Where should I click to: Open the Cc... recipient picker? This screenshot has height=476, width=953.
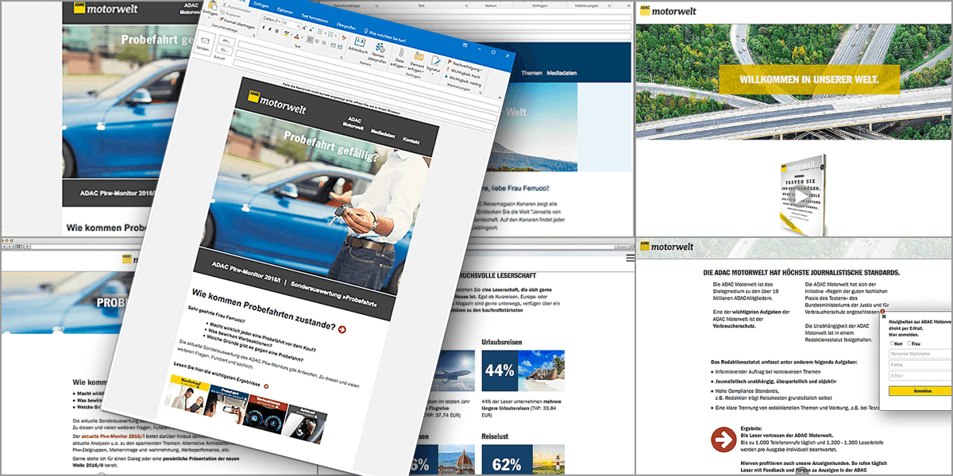(x=226, y=51)
